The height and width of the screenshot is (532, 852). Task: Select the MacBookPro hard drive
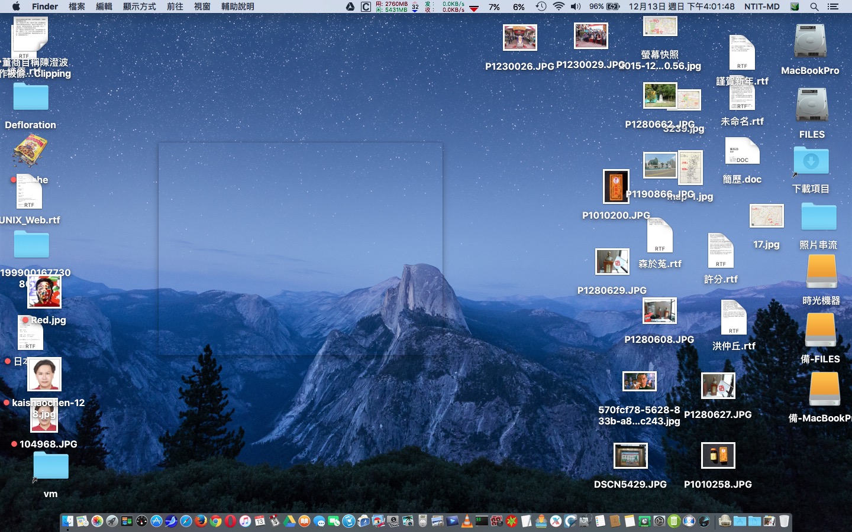[810, 41]
